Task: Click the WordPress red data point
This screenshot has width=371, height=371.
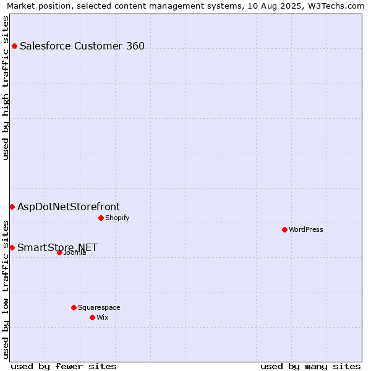Action: point(284,230)
